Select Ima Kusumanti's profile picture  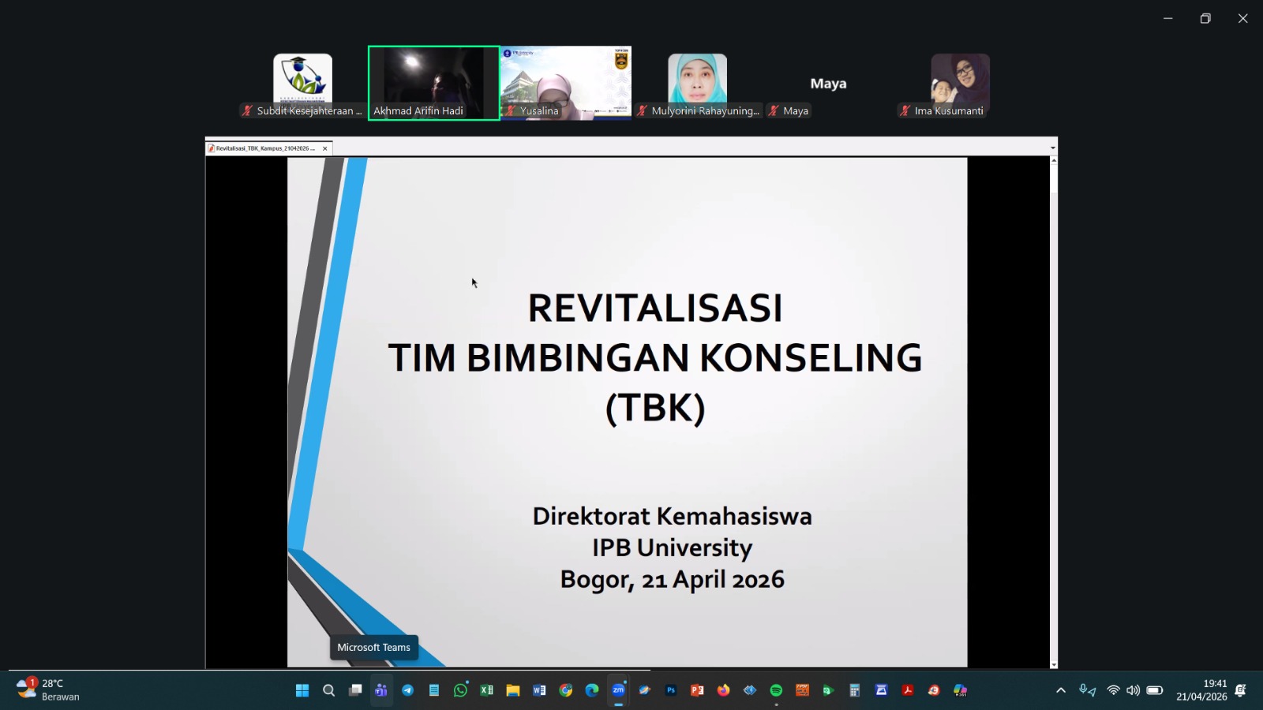960,79
